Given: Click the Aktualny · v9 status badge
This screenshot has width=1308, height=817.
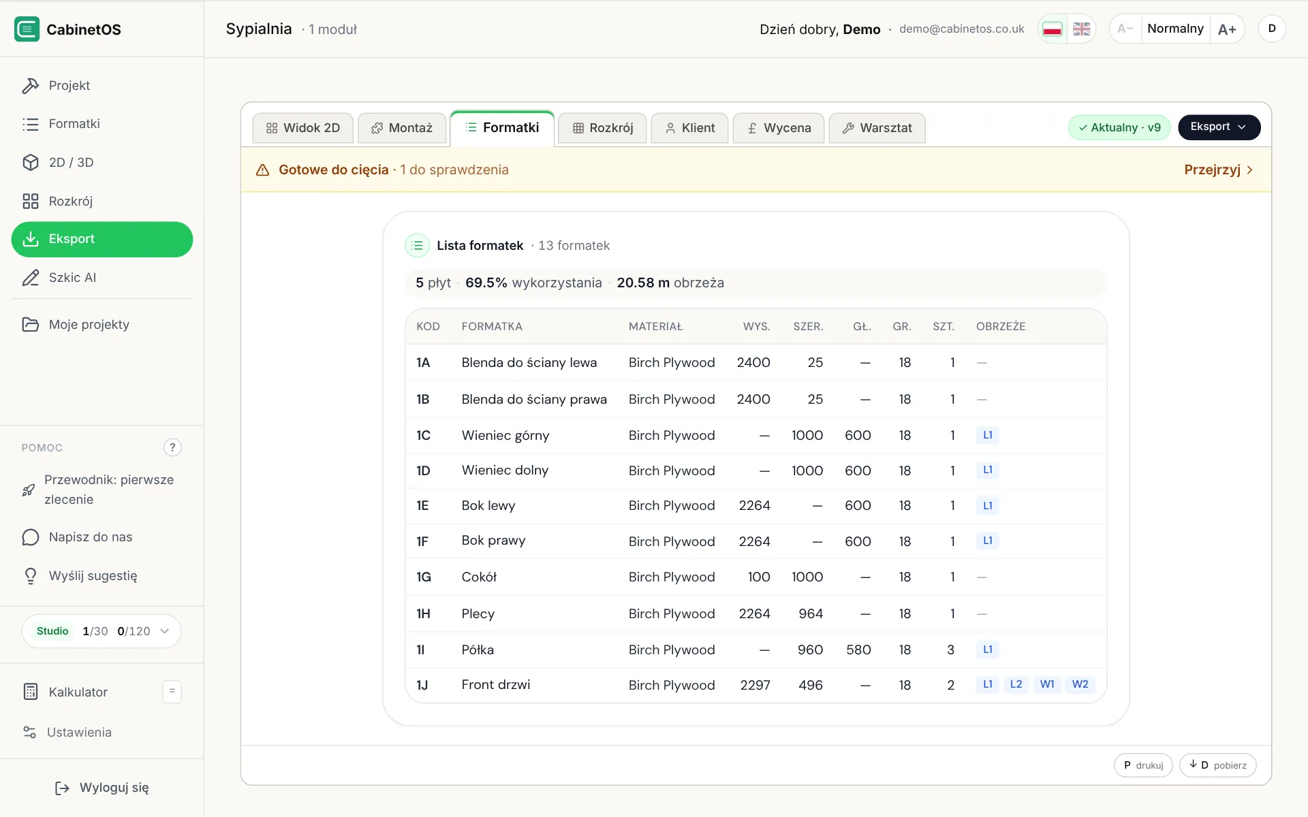Looking at the screenshot, I should pyautogui.click(x=1119, y=127).
